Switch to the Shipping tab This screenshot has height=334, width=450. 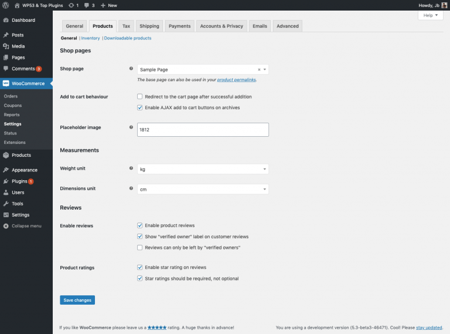coord(149,26)
